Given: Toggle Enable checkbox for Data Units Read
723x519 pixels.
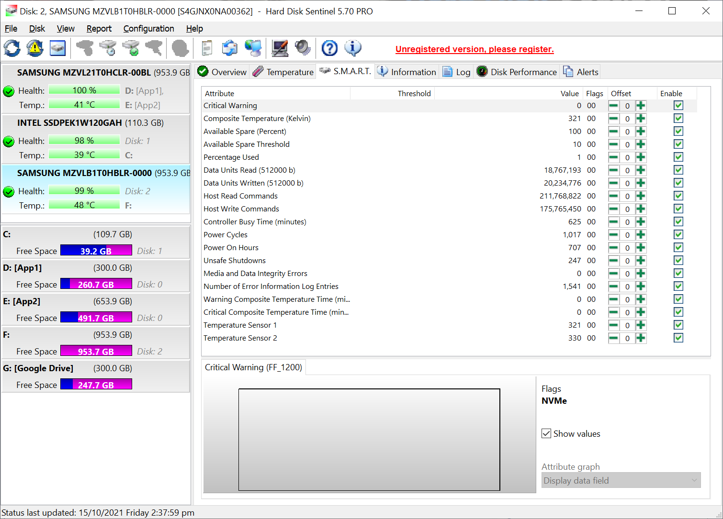Looking at the screenshot, I should 678,170.
